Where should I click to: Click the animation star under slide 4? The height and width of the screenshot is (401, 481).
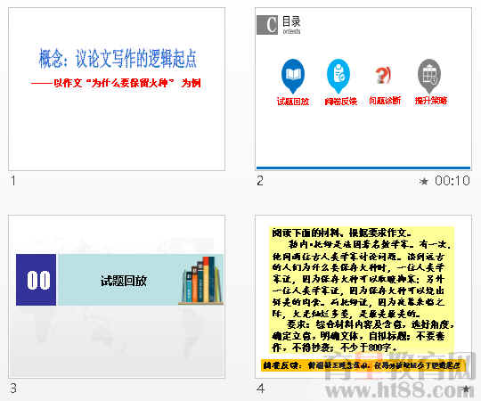click(x=466, y=389)
